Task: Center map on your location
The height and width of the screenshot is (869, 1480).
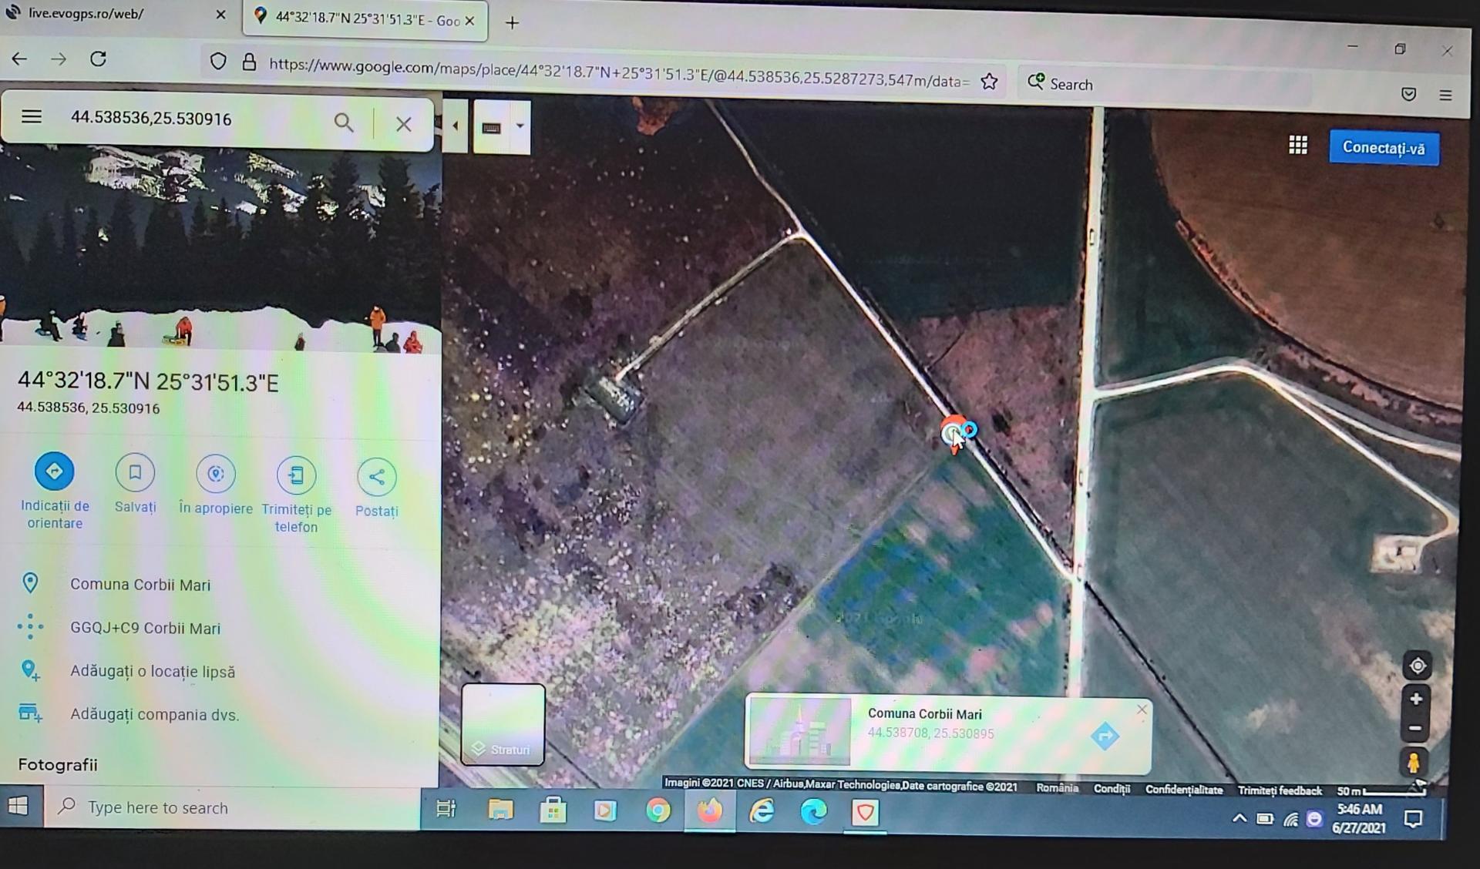Action: click(x=1417, y=666)
